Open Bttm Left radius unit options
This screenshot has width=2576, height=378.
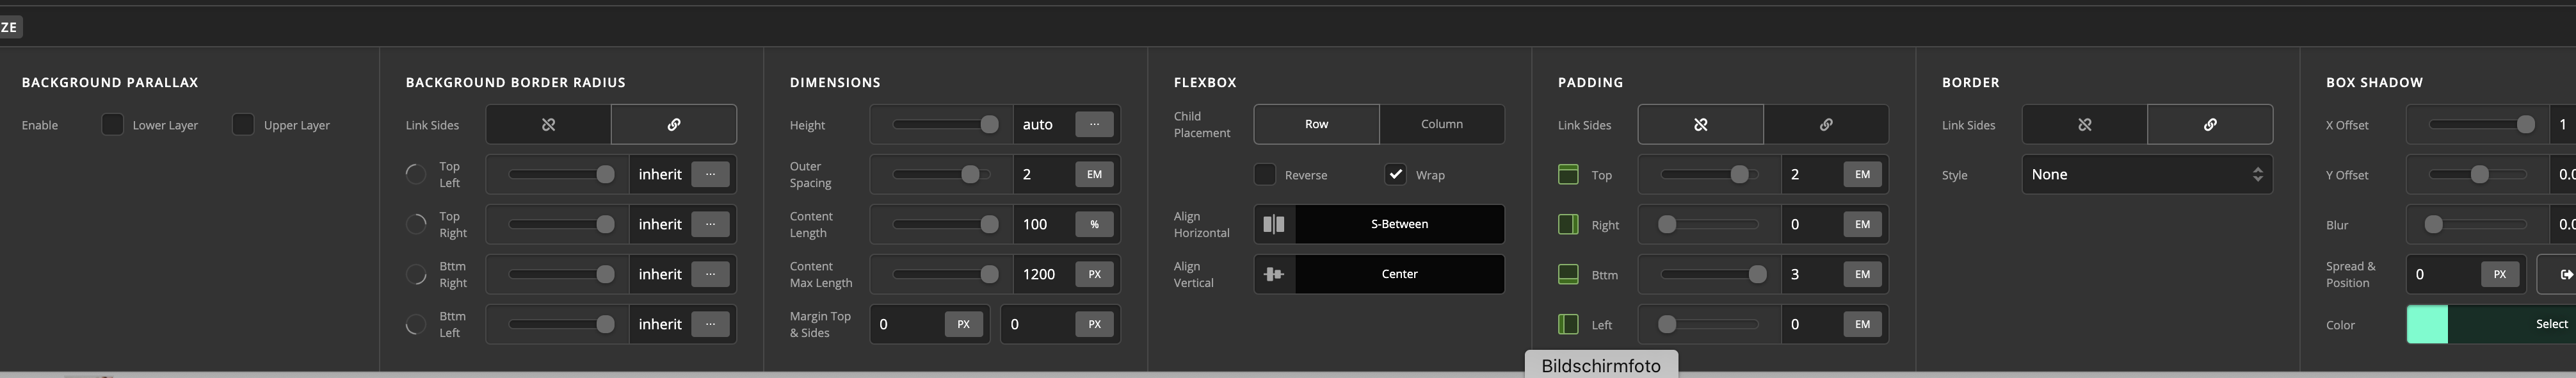pos(710,324)
